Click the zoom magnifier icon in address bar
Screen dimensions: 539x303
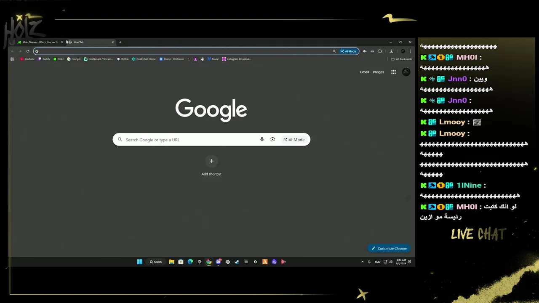pyautogui.click(x=334, y=51)
